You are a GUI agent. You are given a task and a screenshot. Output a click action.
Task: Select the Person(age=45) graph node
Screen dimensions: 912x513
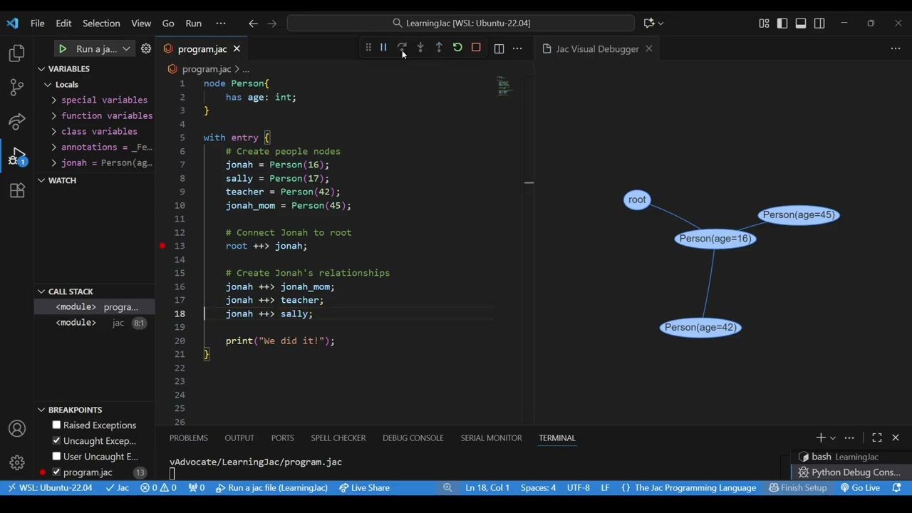(799, 215)
